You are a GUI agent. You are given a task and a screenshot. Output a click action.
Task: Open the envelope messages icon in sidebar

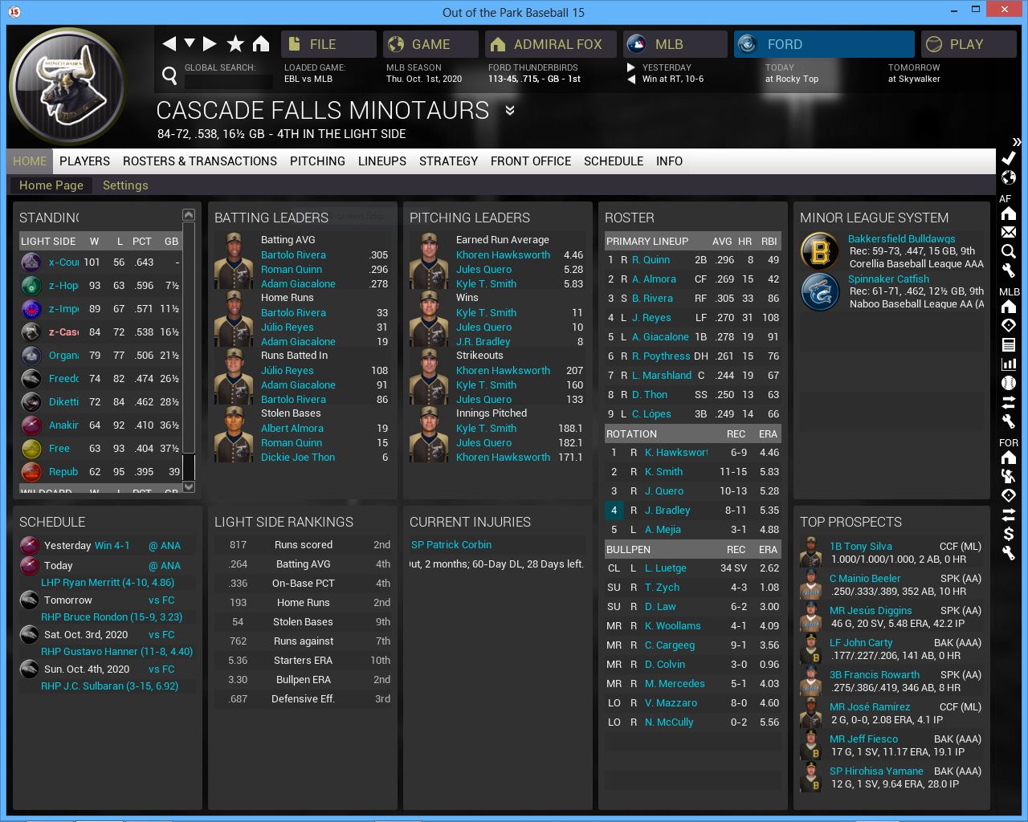tap(1009, 232)
